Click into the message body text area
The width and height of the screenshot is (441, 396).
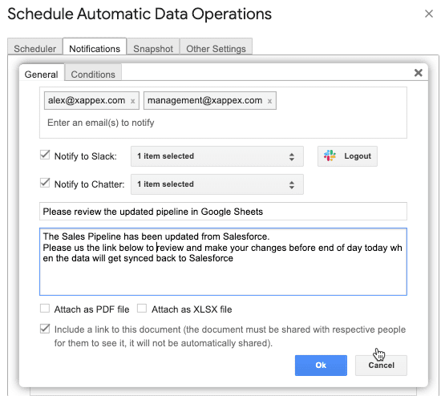(223, 261)
